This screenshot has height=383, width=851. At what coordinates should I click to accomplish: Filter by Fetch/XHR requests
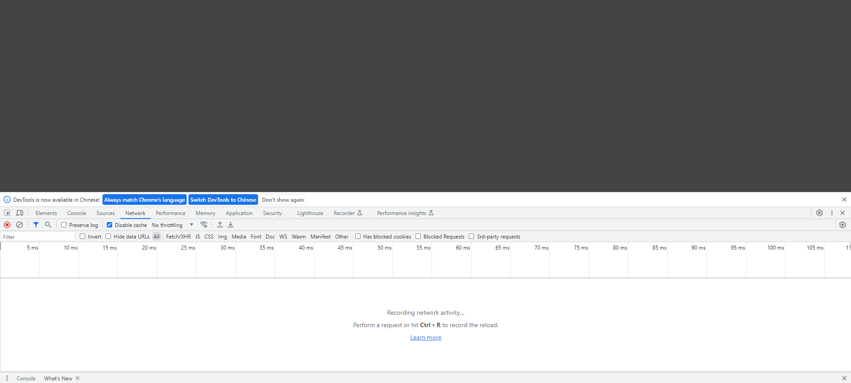pos(179,237)
